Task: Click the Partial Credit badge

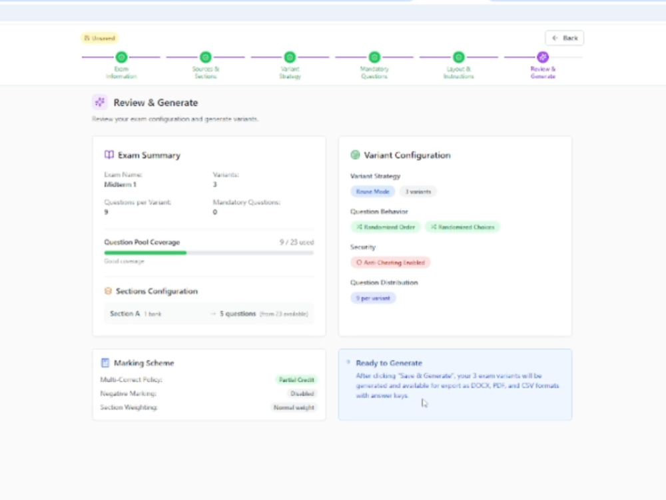Action: (296, 380)
